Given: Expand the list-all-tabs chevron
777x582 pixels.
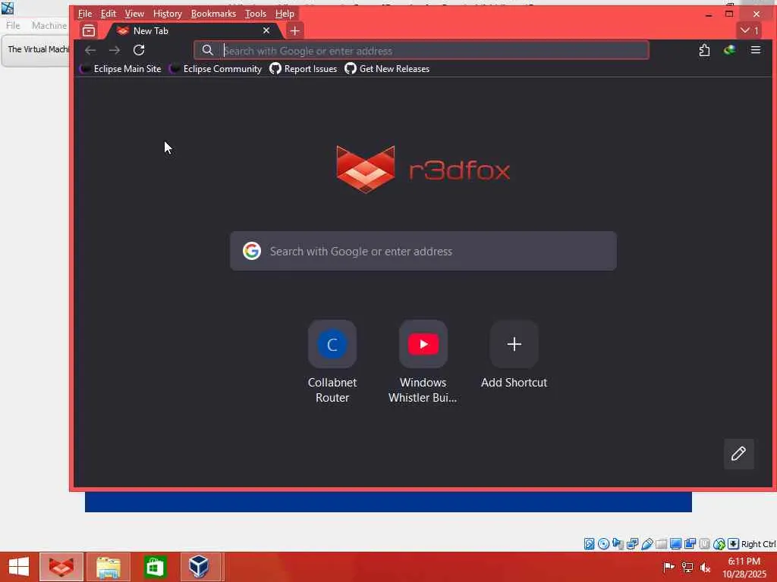Looking at the screenshot, I should (749, 30).
